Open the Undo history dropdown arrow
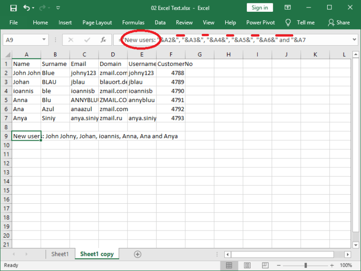Screen dimensions: 361x271 tap(33, 8)
